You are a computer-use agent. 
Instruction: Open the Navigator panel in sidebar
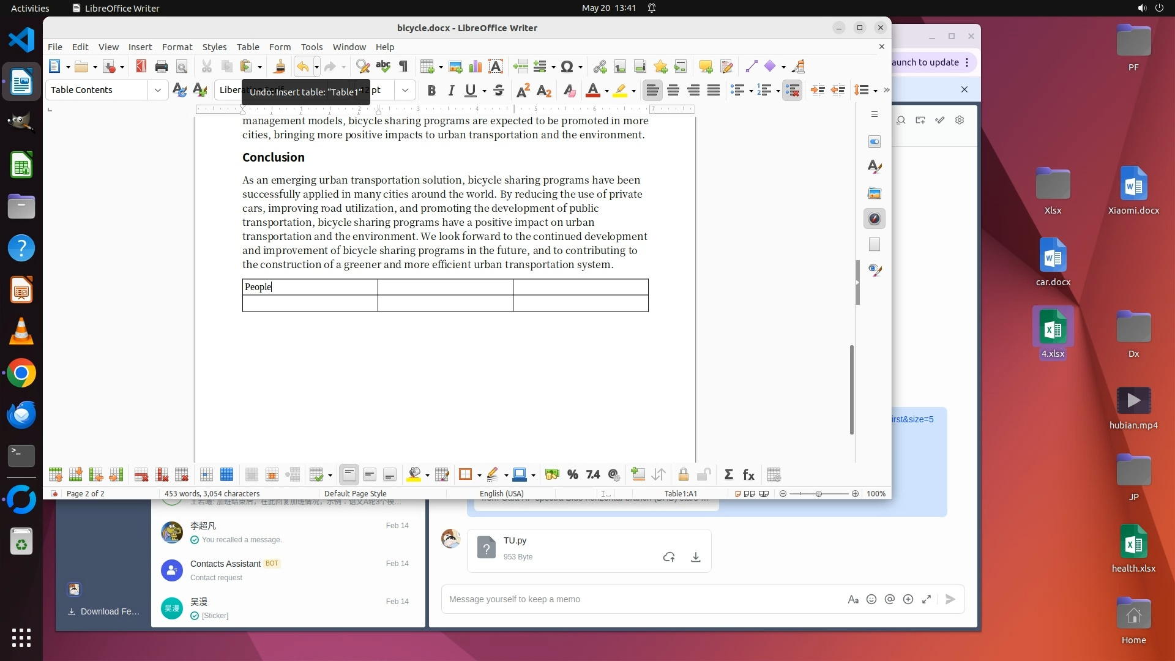coord(875,219)
